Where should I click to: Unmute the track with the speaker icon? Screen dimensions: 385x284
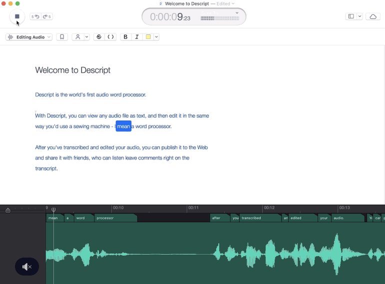tap(27, 267)
